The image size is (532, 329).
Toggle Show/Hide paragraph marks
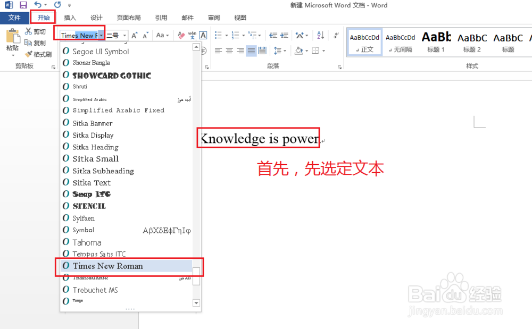336,35
